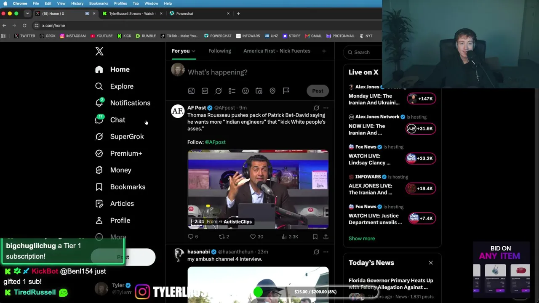Viewport: 539px width, 303px height.
Task: Reload the current page
Action: pyautogui.click(x=24, y=26)
